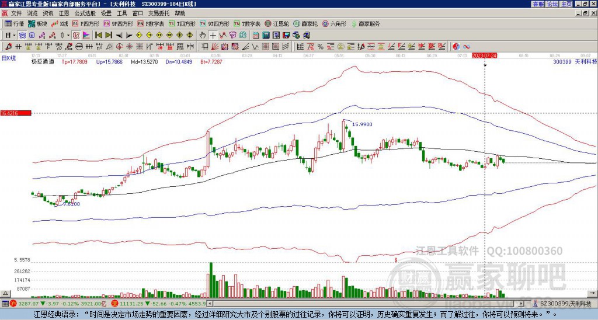Open the T四方形 tool

pos(182,23)
